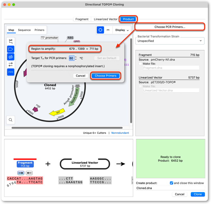Screen dimensions: 211x204
Task: Edit the Cloned.dna product name field
Action: [170, 188]
